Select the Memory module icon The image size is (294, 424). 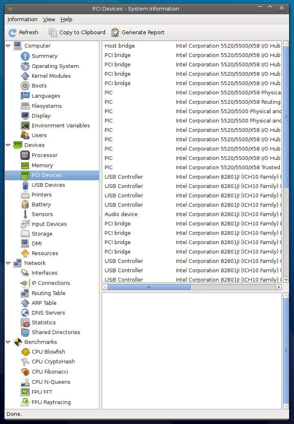click(x=25, y=165)
